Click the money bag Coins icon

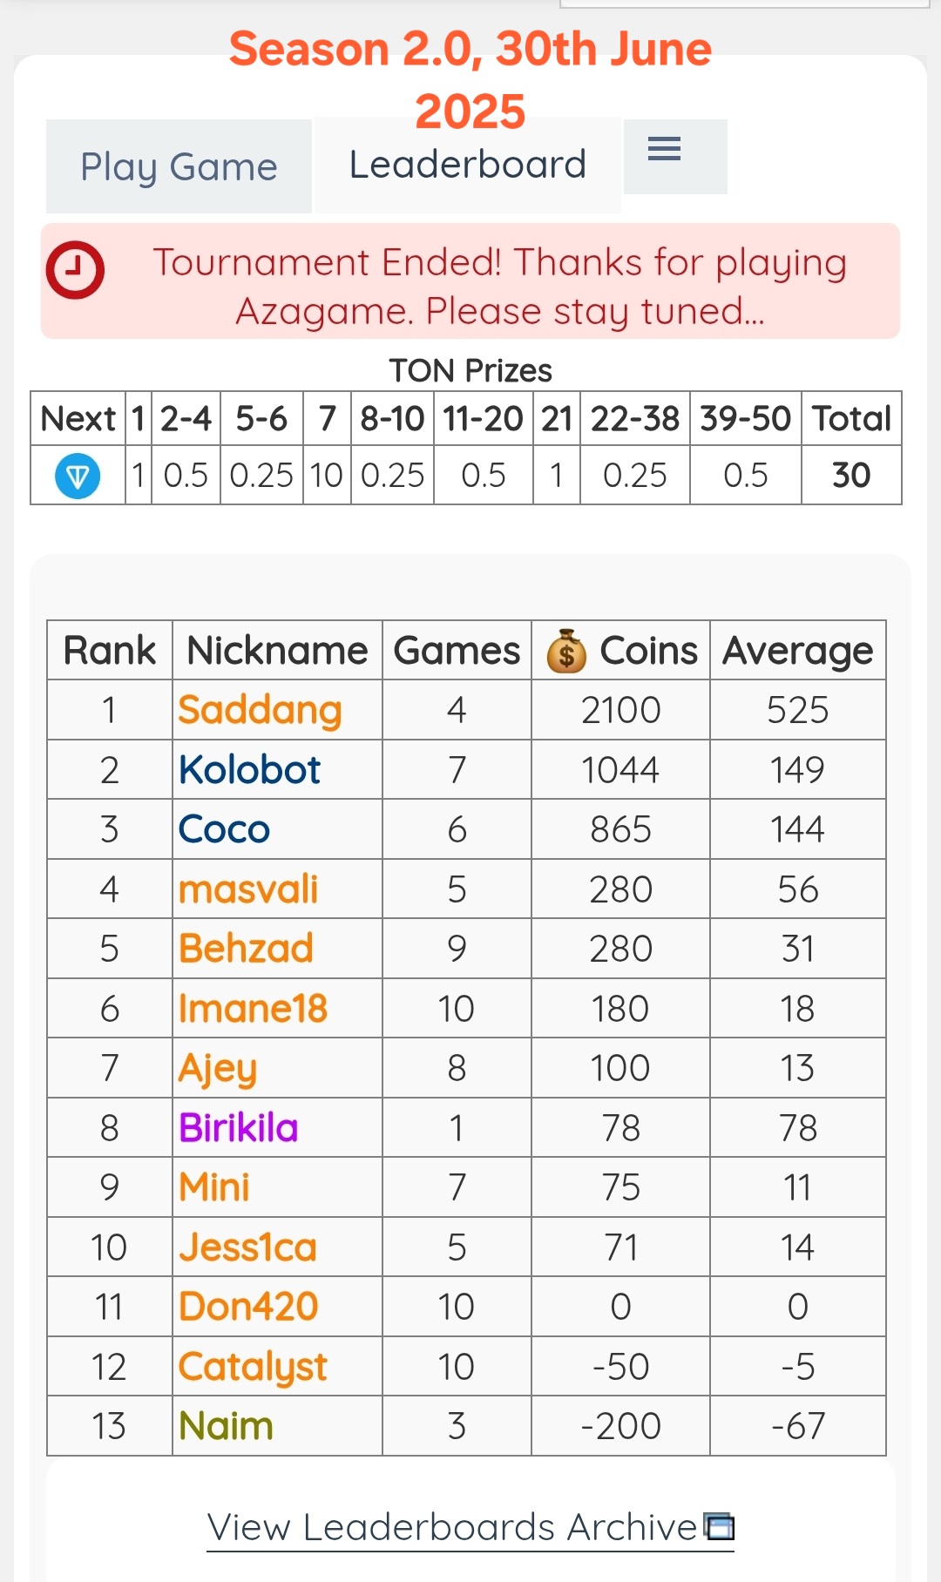click(566, 652)
